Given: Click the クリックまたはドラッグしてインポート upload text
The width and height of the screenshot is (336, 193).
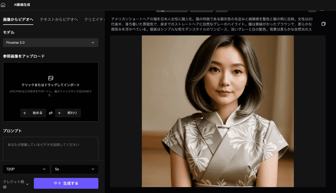Looking at the screenshot, I should pyautogui.click(x=51, y=85).
